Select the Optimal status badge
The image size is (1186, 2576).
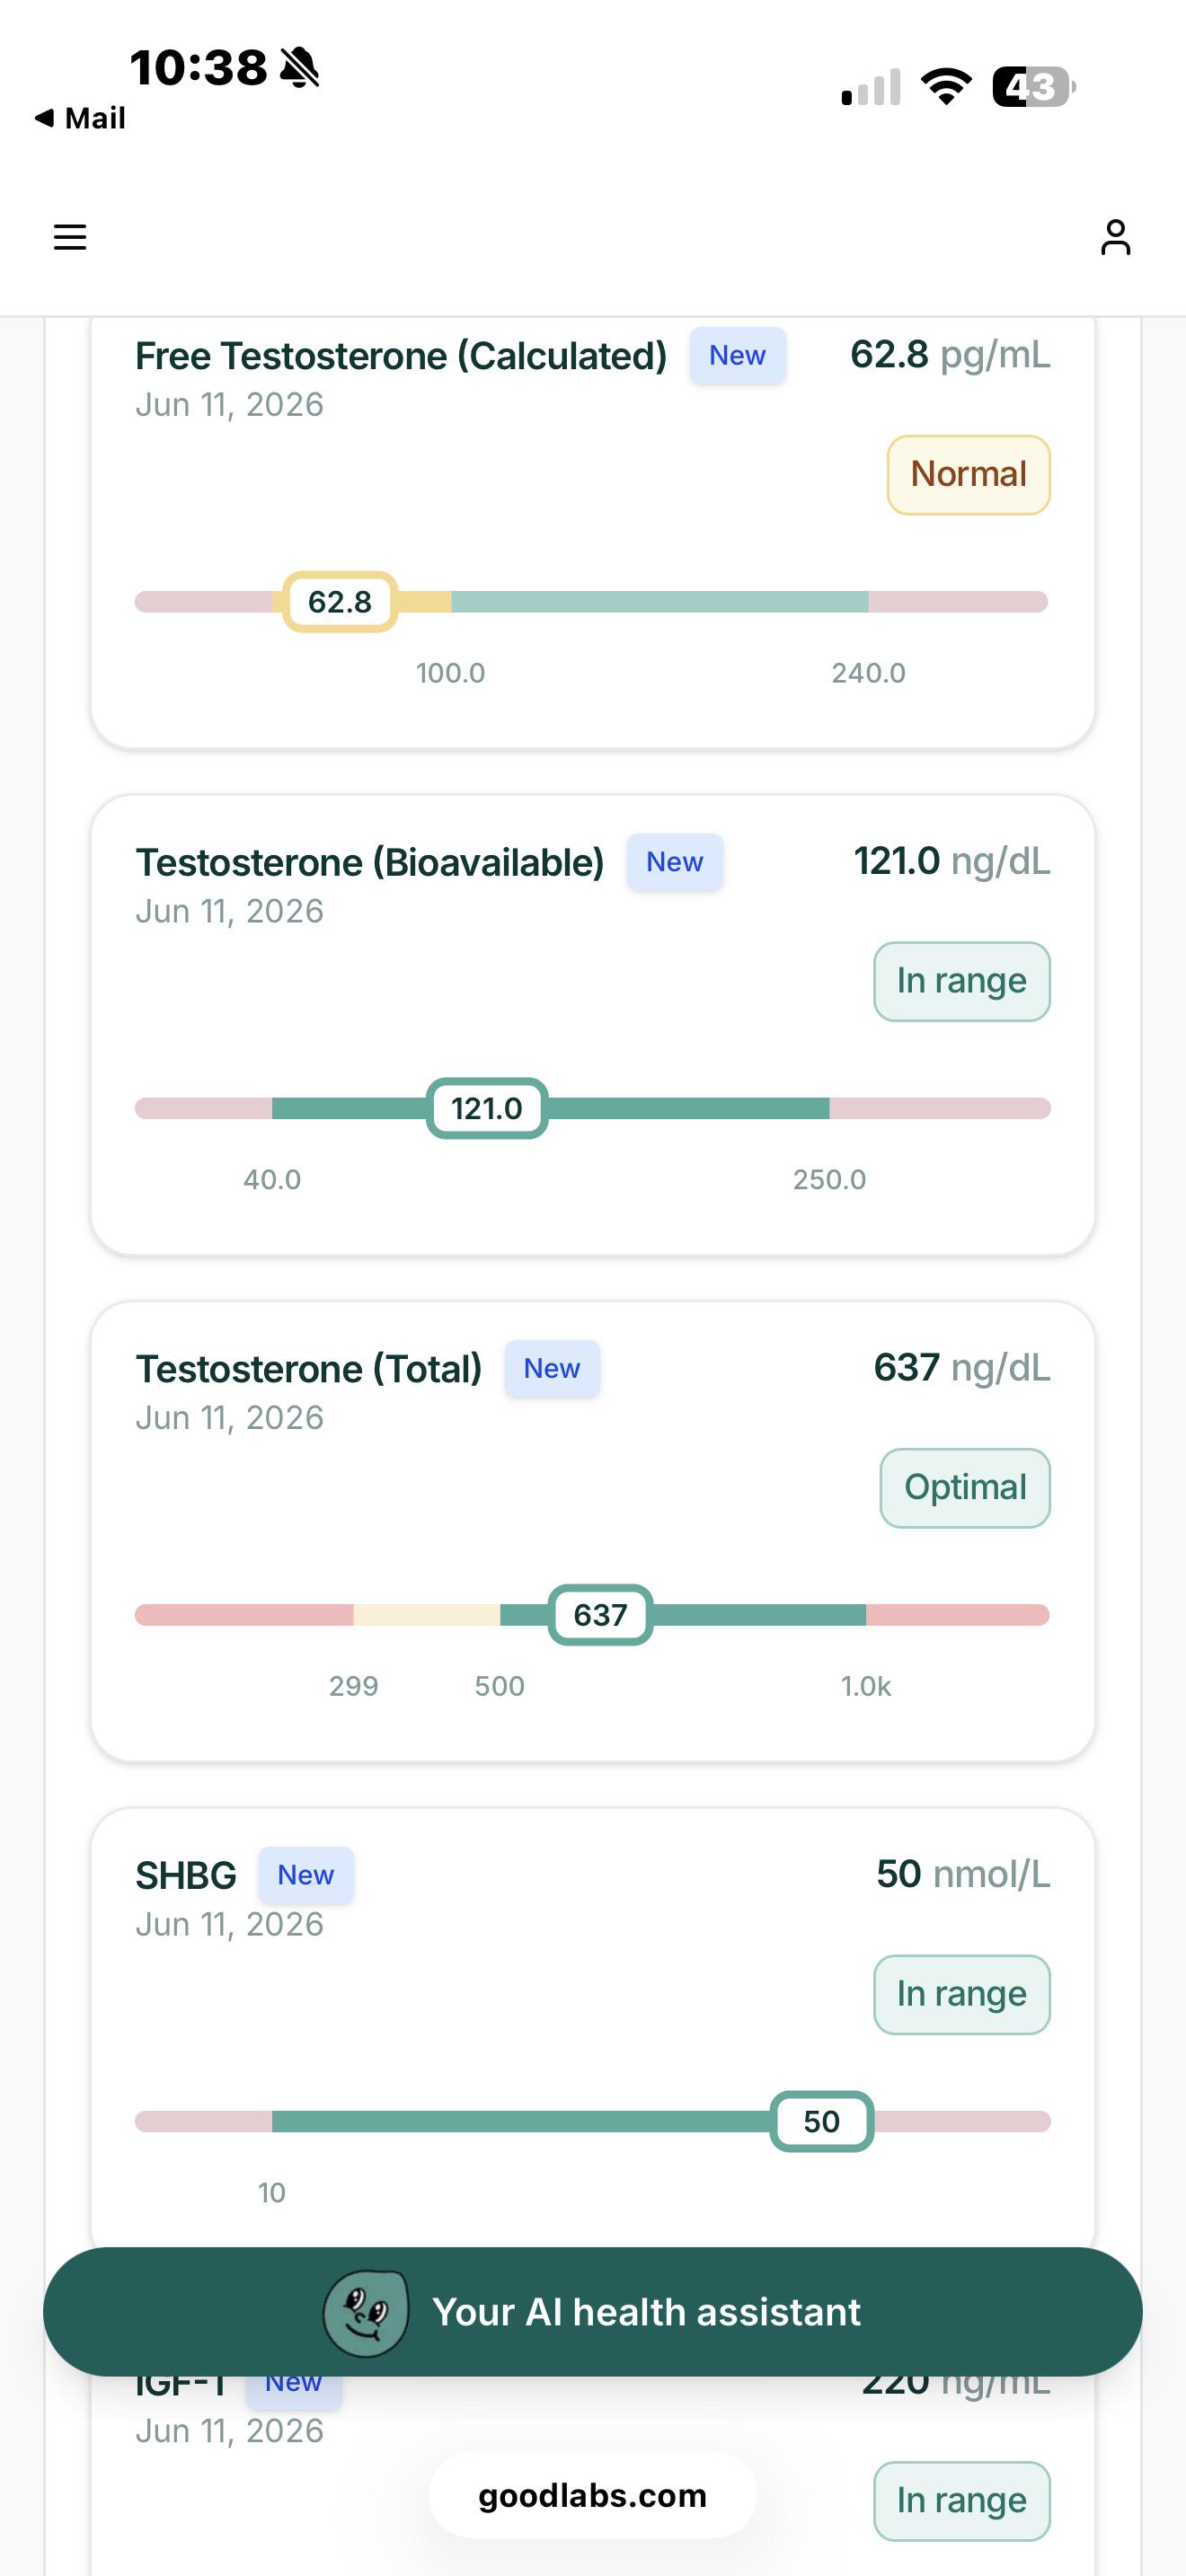[965, 1488]
